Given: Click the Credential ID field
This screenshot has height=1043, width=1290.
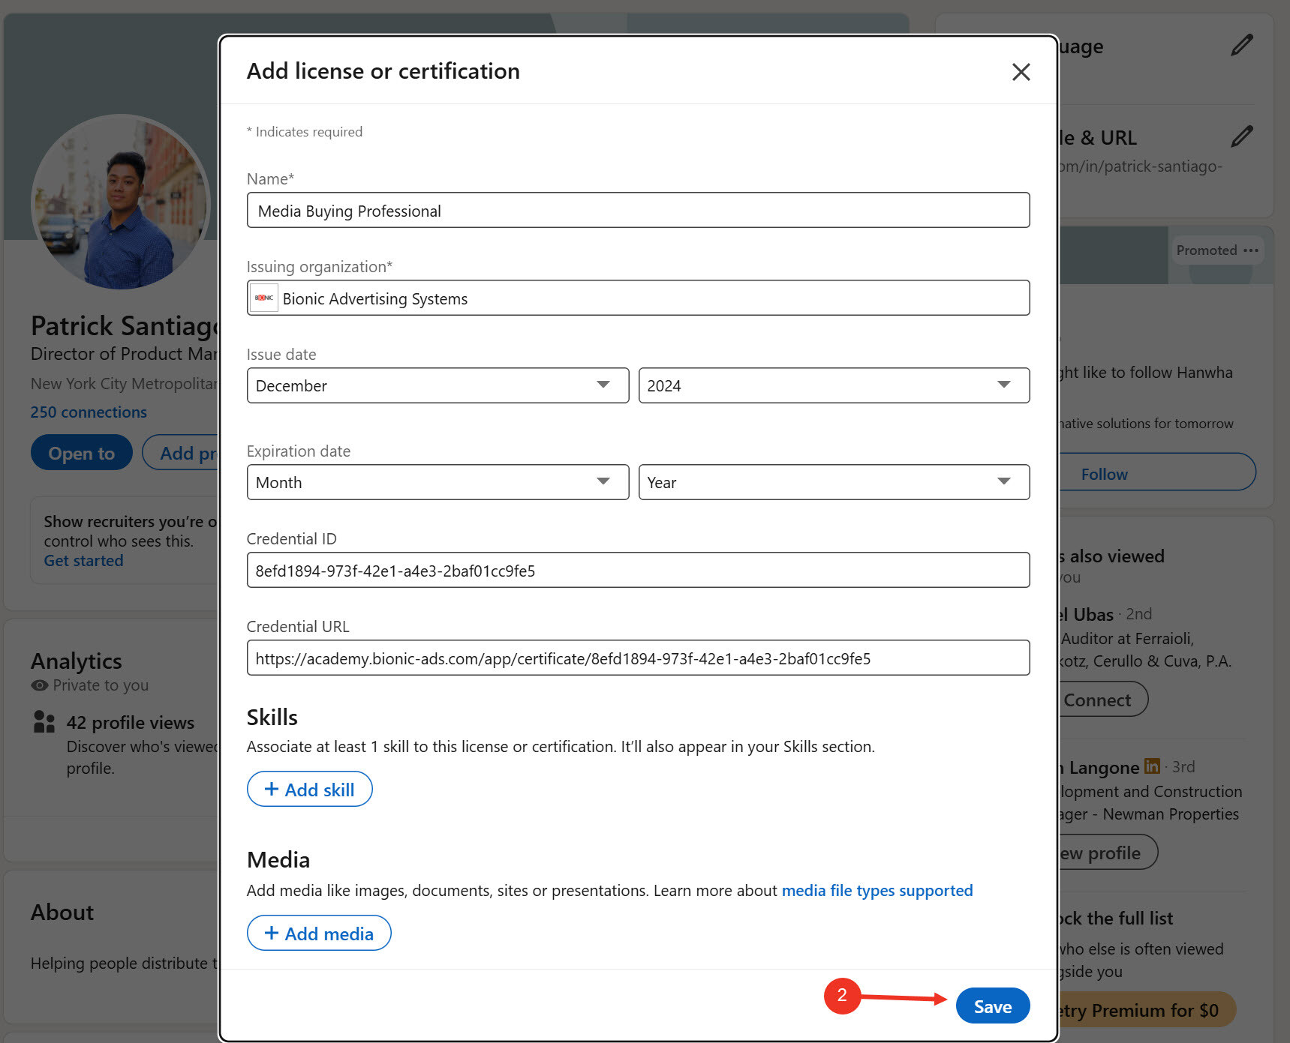Looking at the screenshot, I should (x=638, y=570).
